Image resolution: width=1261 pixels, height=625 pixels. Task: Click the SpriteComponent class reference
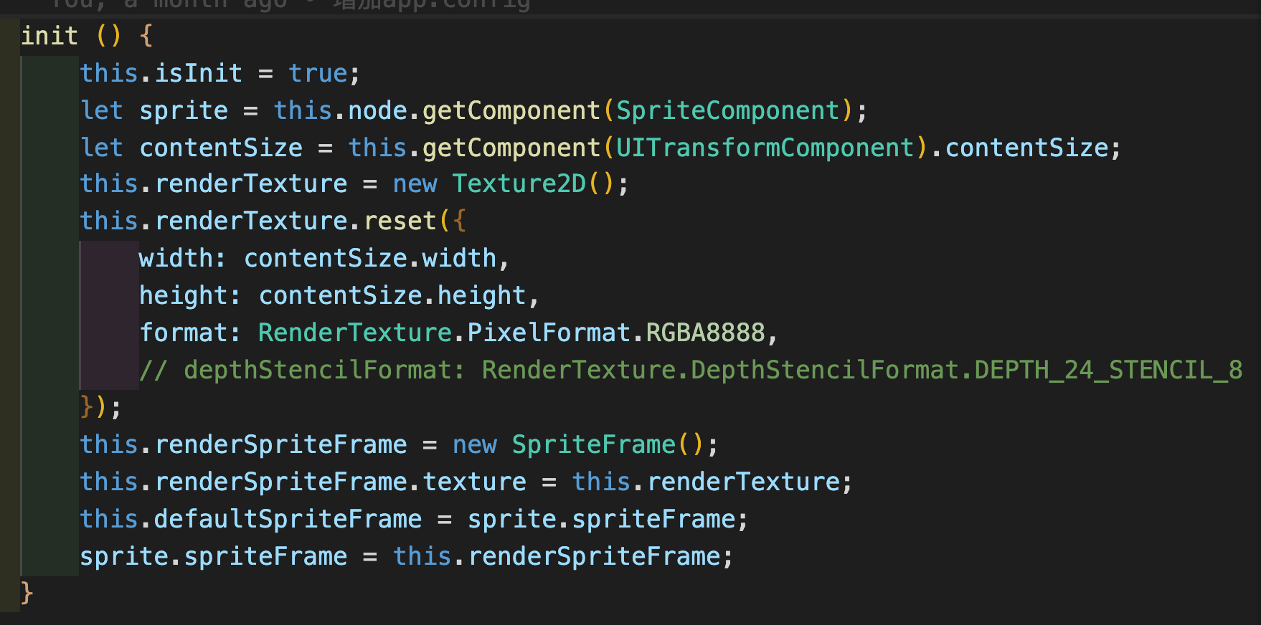tap(727, 110)
